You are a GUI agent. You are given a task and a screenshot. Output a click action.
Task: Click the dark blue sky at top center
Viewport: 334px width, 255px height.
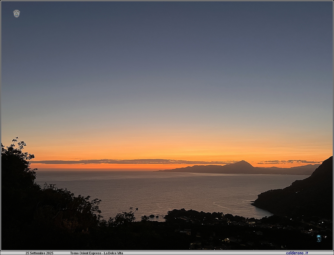tap(167, 21)
